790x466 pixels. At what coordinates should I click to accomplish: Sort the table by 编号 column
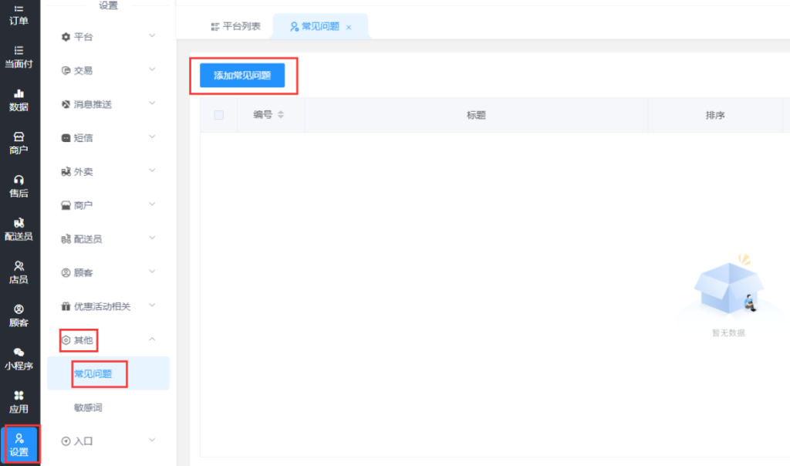pyautogui.click(x=280, y=115)
